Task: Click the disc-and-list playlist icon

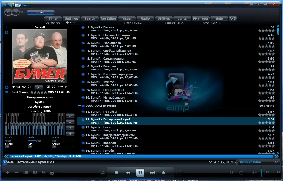Action: click(53, 173)
